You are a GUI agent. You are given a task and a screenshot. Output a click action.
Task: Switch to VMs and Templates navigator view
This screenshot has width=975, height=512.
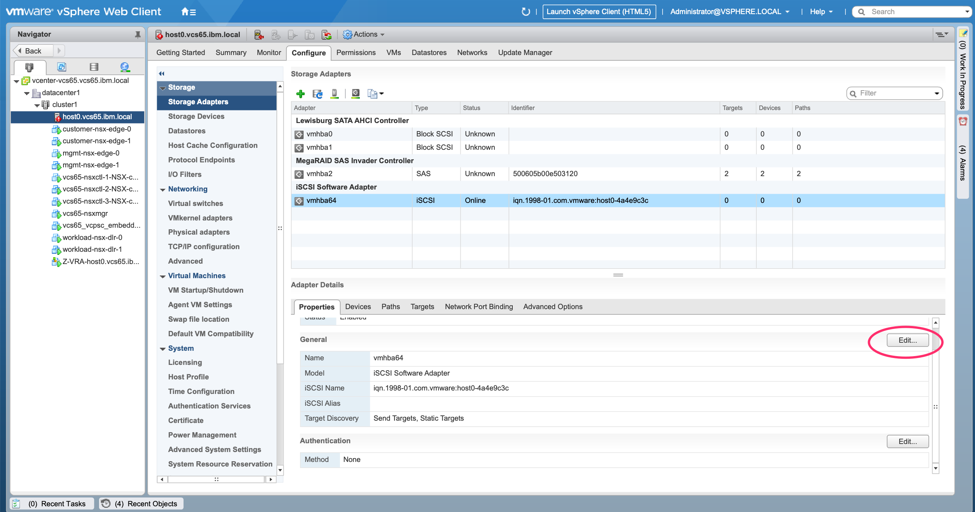pyautogui.click(x=62, y=67)
